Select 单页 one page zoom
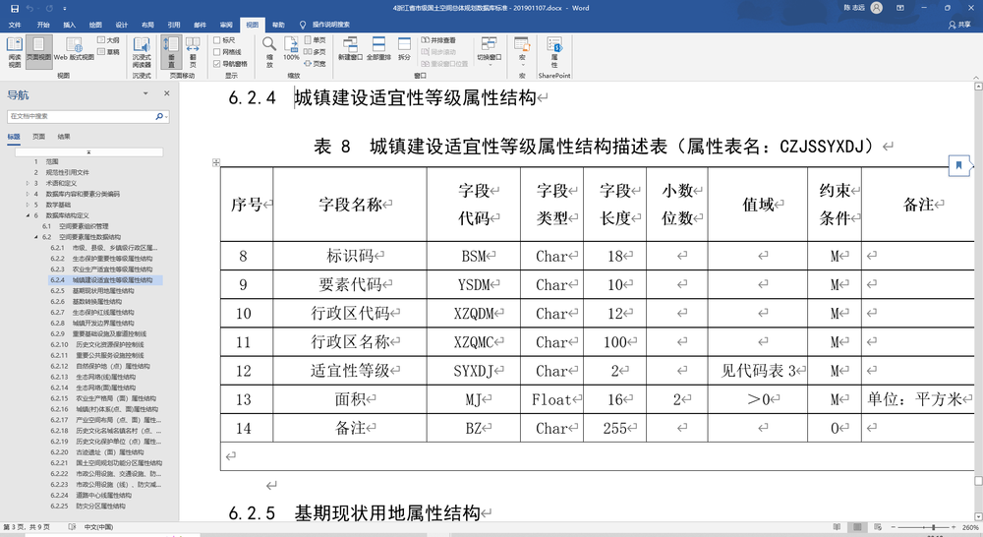The width and height of the screenshot is (983, 537). (x=316, y=39)
